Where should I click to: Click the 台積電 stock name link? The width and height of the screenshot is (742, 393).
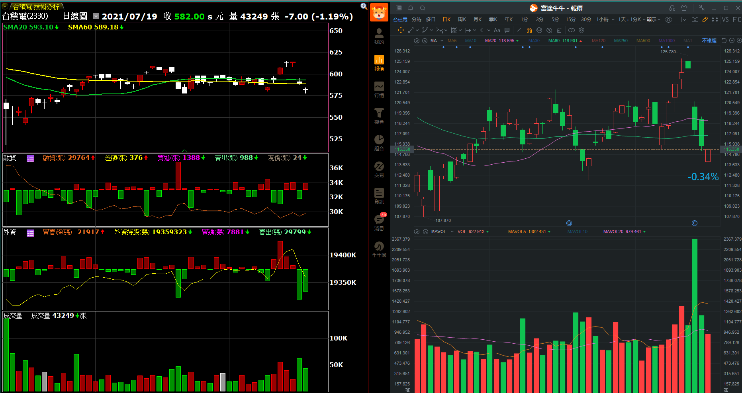(x=400, y=19)
